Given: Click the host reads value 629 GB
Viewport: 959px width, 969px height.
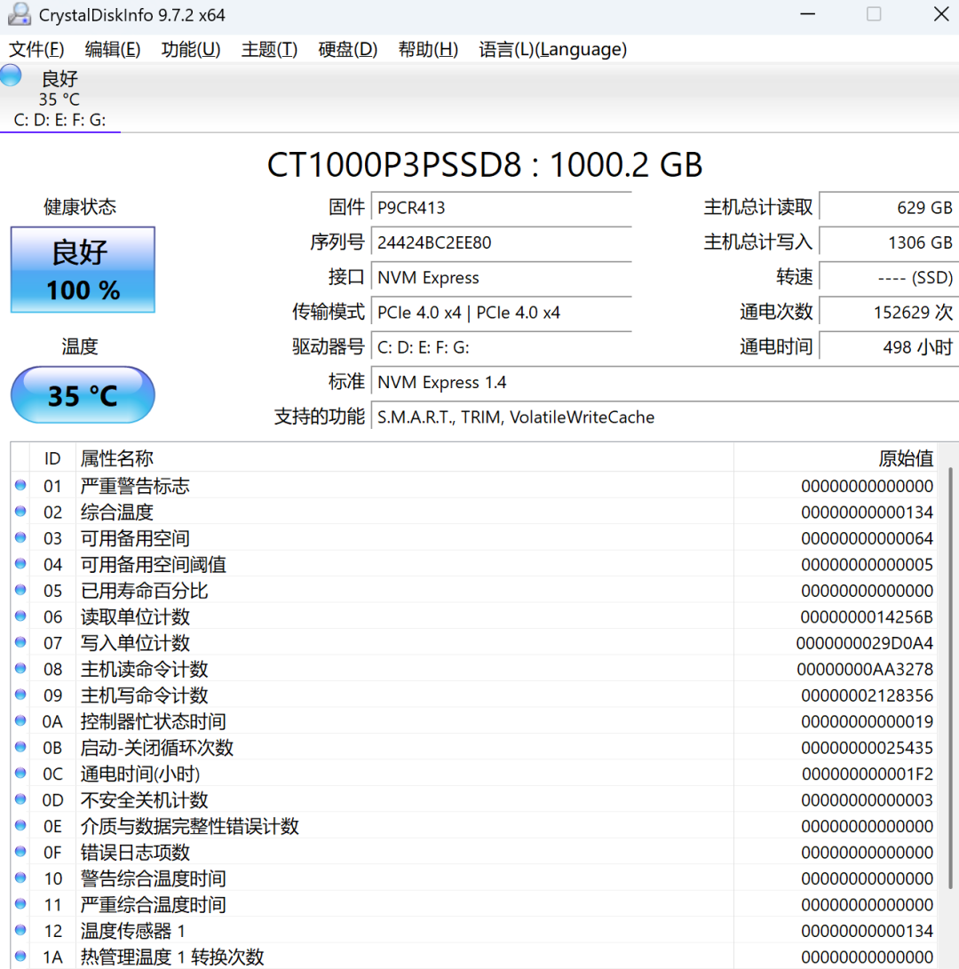Looking at the screenshot, I should [889, 207].
